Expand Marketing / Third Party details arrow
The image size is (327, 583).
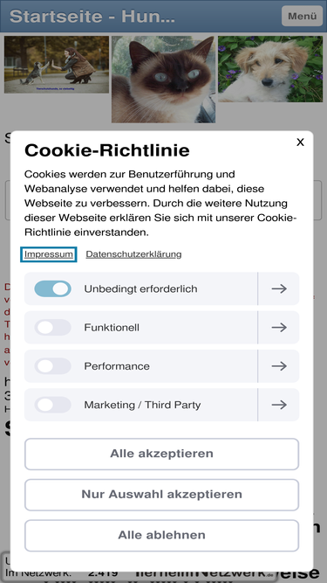pyautogui.click(x=279, y=405)
